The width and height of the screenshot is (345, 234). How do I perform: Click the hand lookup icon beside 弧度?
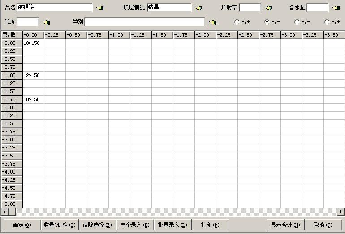tap(46, 22)
